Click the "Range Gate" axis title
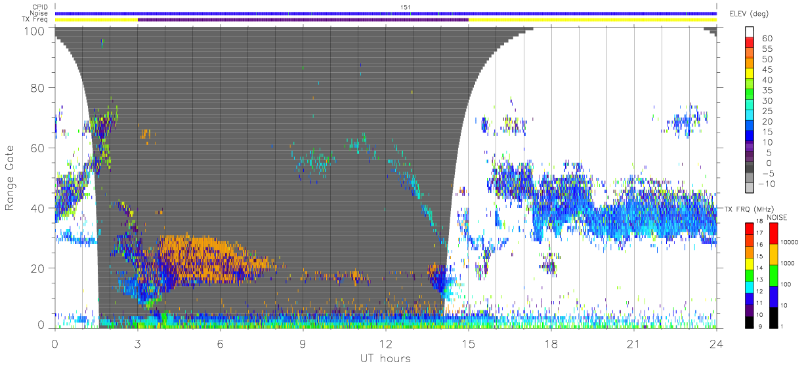 10,177
